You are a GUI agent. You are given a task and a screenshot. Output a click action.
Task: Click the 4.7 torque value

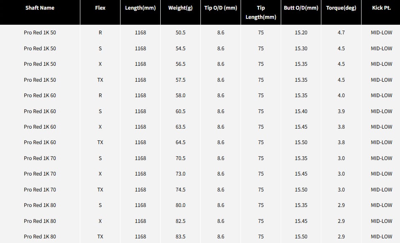pyautogui.click(x=341, y=33)
